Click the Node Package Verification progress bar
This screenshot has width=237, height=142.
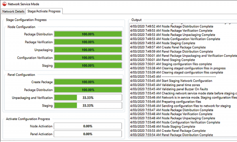tap(88, 42)
